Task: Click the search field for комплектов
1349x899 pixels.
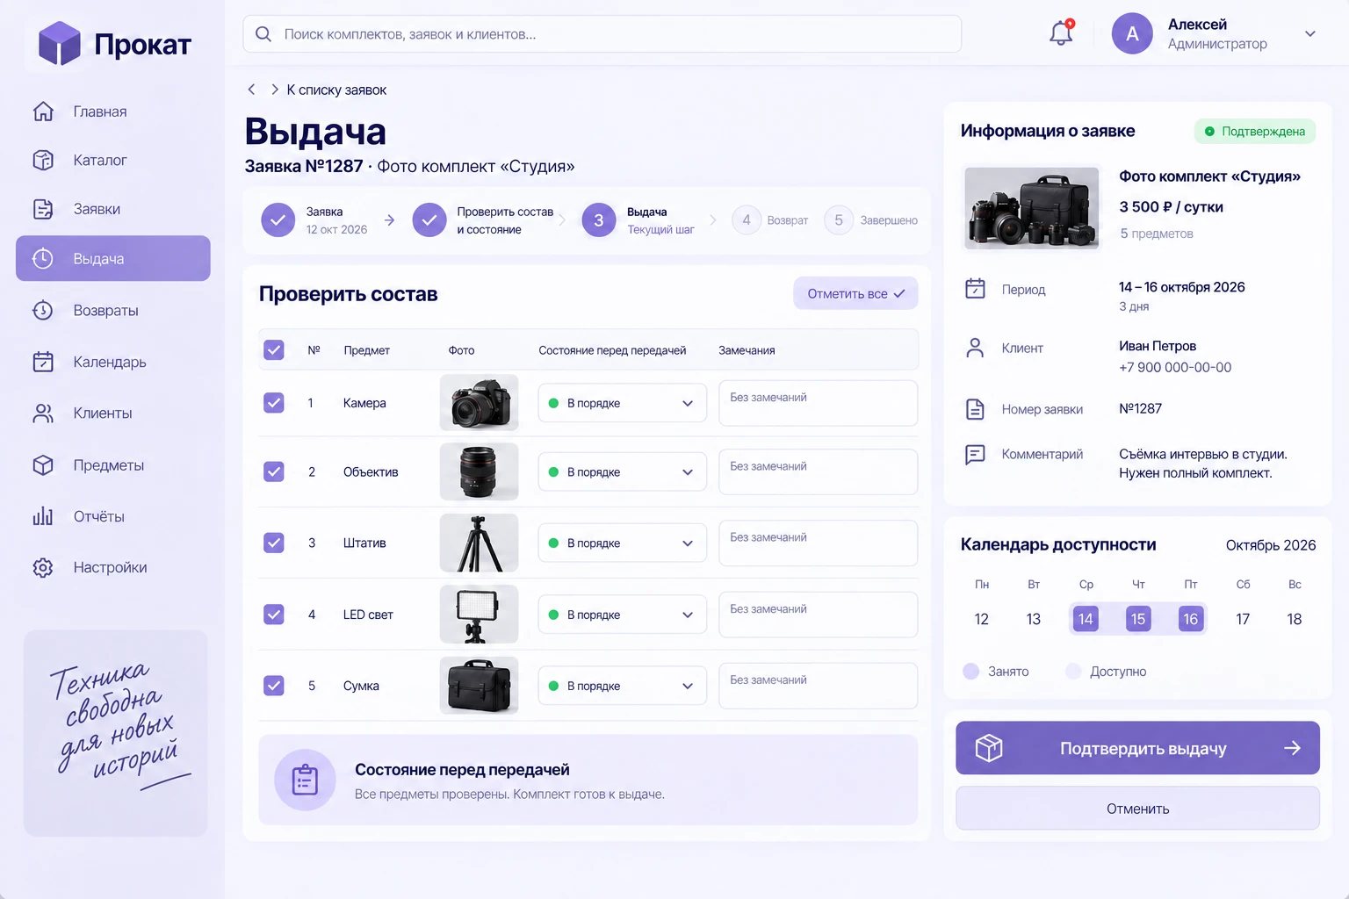Action: point(602,34)
